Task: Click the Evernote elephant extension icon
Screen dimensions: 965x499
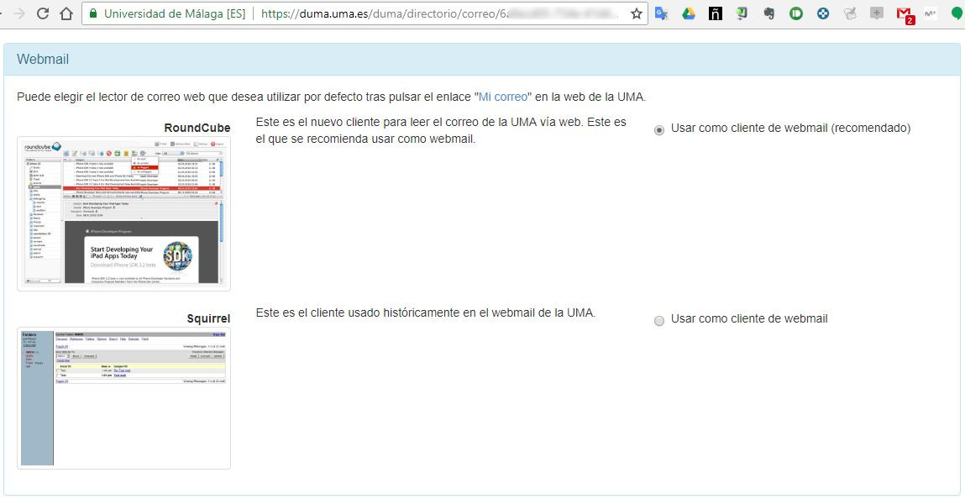Action: pos(769,14)
